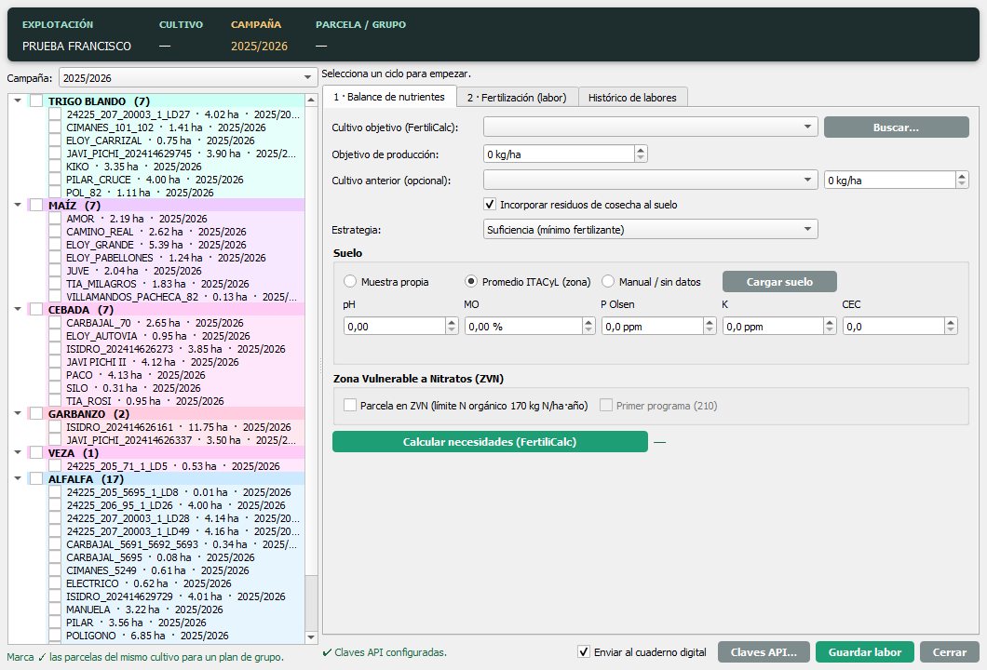Open the Balance de nutrientes tab
This screenshot has height=670, width=987.
tap(389, 97)
